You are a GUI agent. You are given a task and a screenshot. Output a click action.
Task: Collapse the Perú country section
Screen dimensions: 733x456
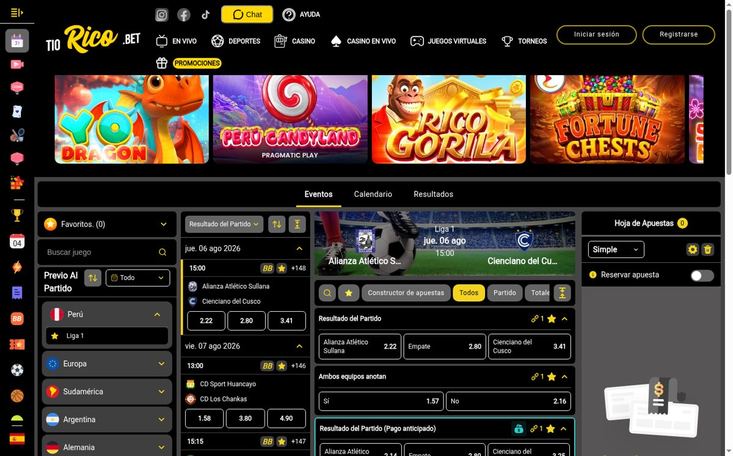tap(157, 314)
